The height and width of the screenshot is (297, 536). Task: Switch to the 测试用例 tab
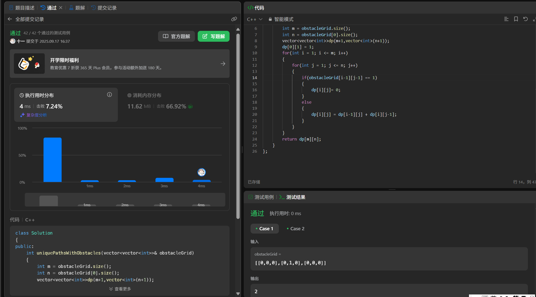(x=261, y=197)
